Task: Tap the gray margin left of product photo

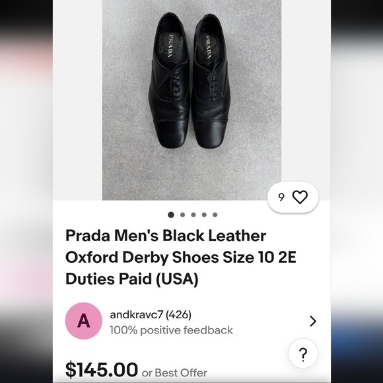Action: point(77,100)
